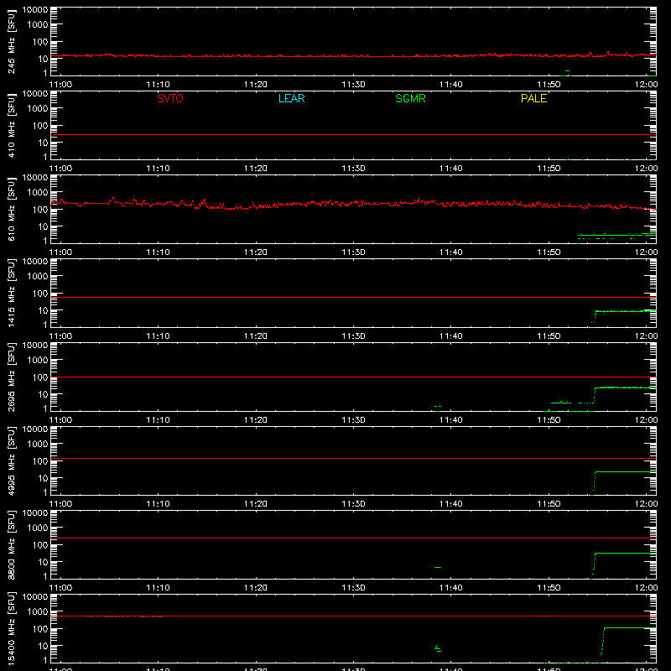Click the green SGMR plateau in the 2695 MHz panel
Viewport: 671px width, 671px height.
point(626,388)
